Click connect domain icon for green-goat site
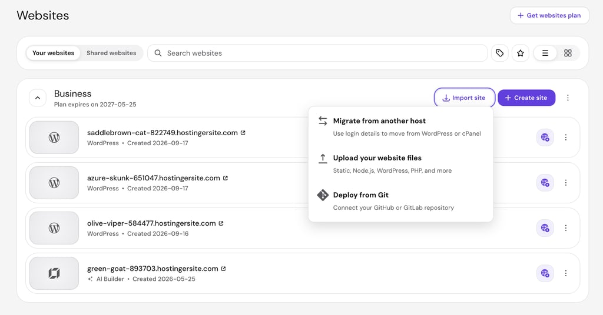The height and width of the screenshot is (315, 603). click(x=545, y=273)
